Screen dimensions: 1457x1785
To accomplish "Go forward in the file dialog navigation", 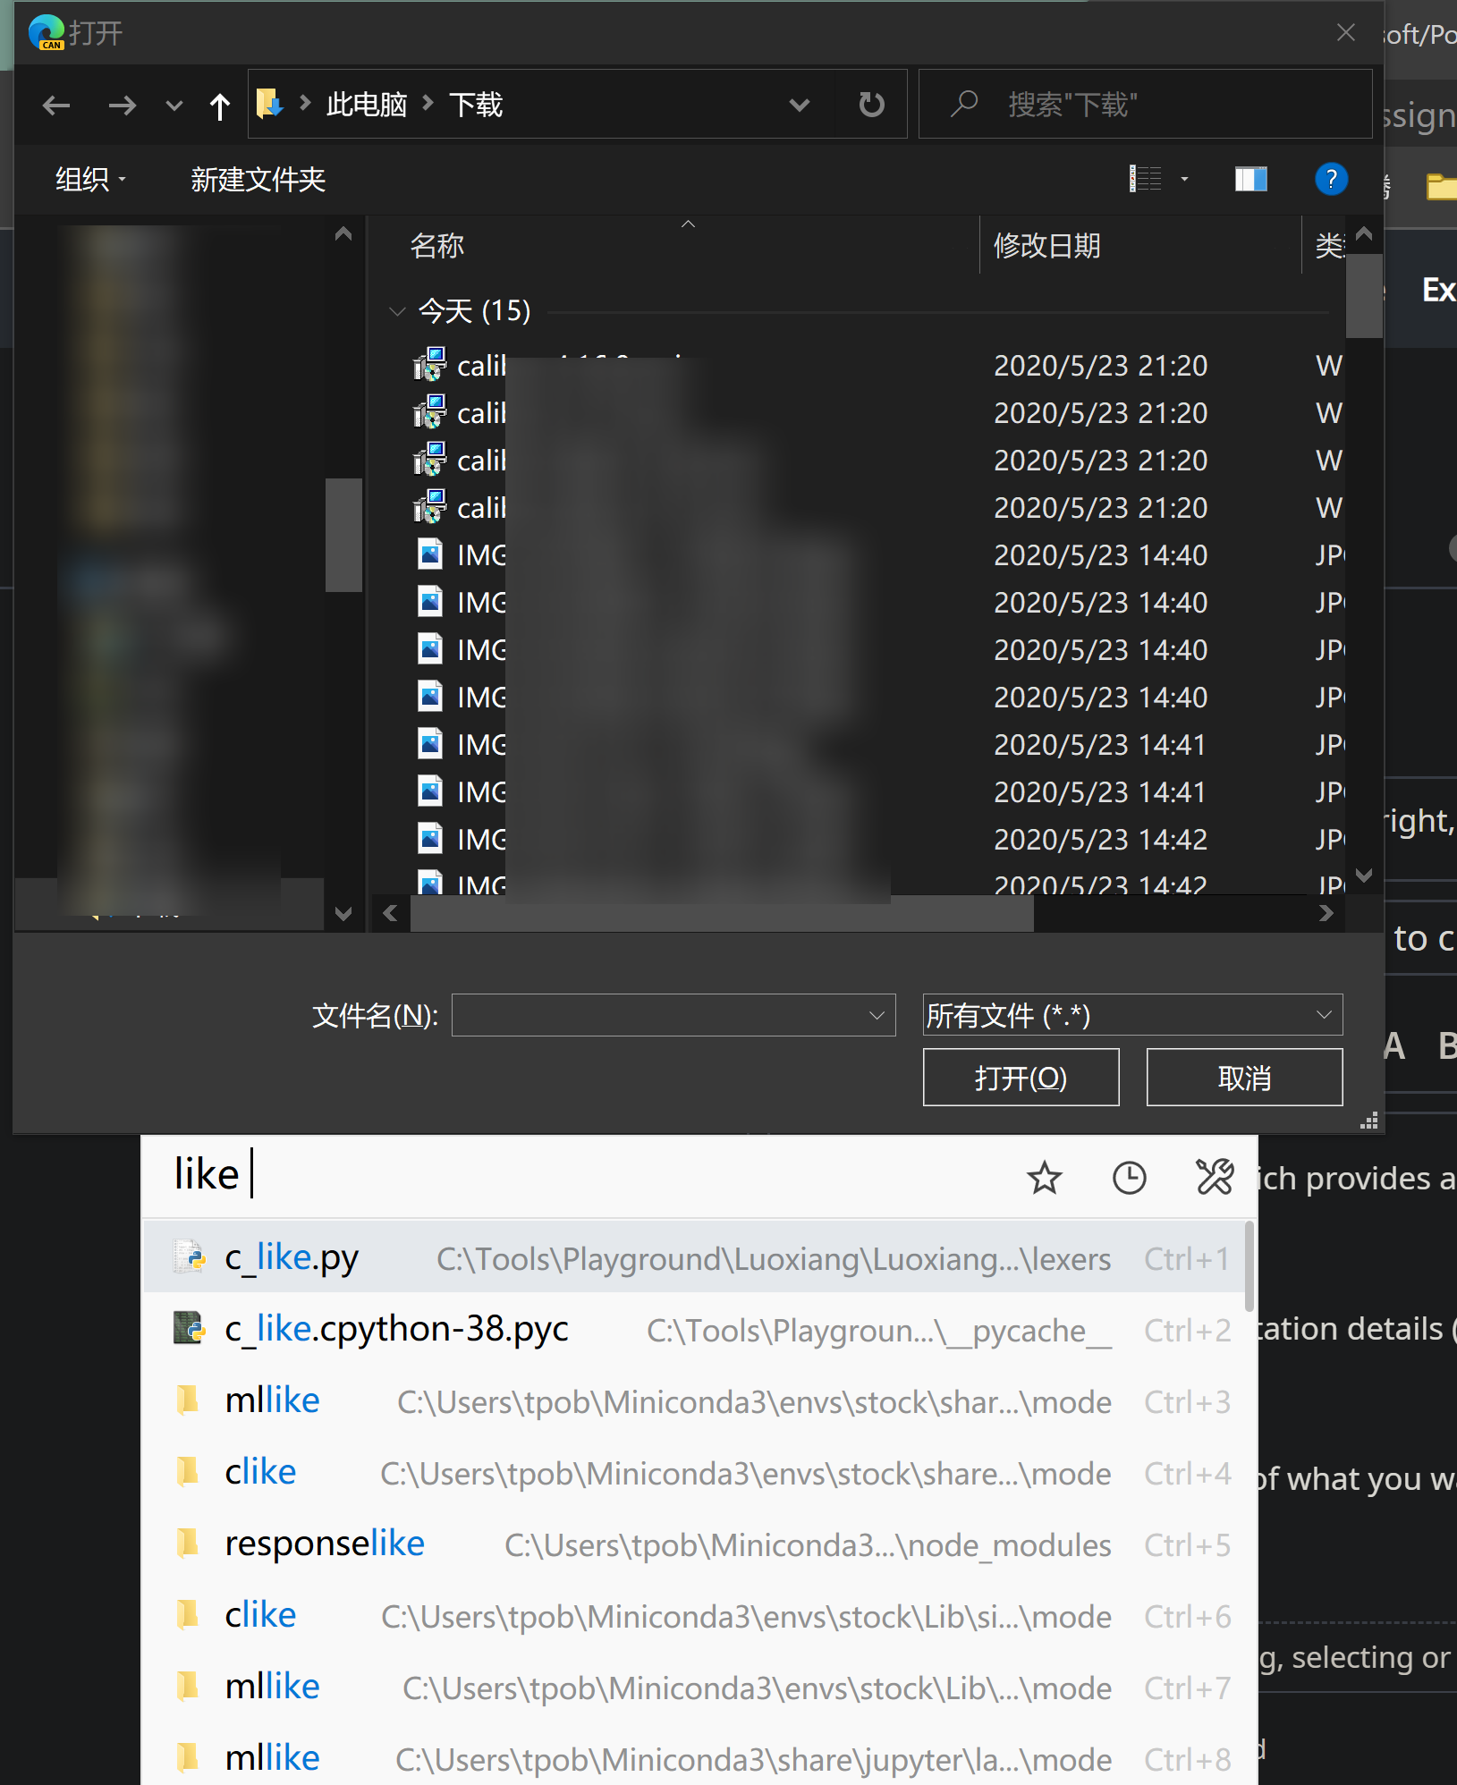I will point(122,106).
